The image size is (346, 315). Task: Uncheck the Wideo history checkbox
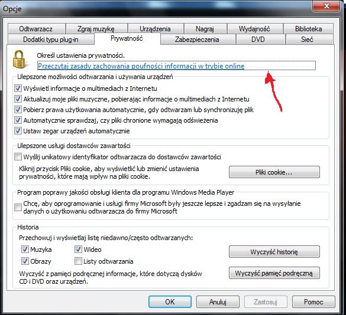(x=78, y=250)
